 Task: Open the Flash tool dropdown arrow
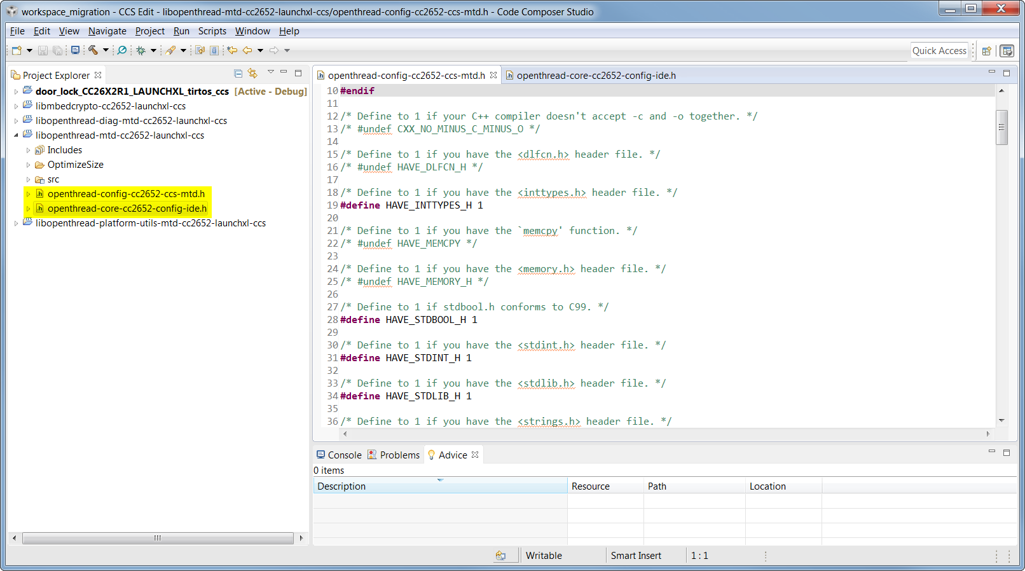183,50
